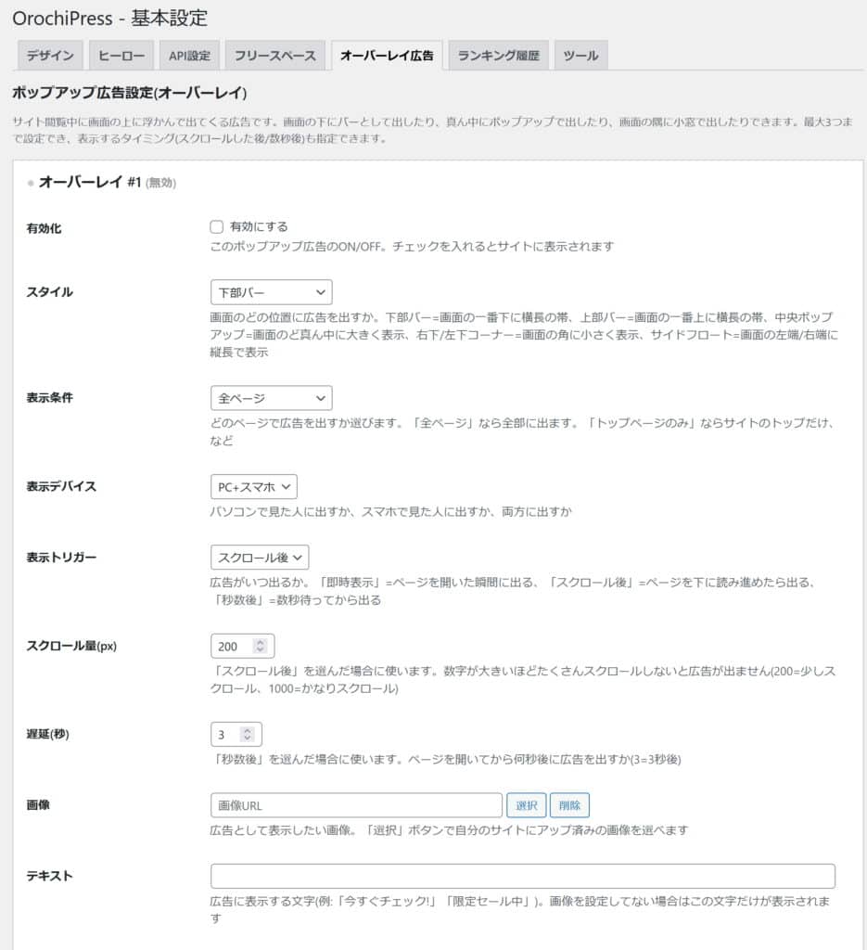Focus the テキスト input field
Screen dimensions: 867x950
[522, 876]
